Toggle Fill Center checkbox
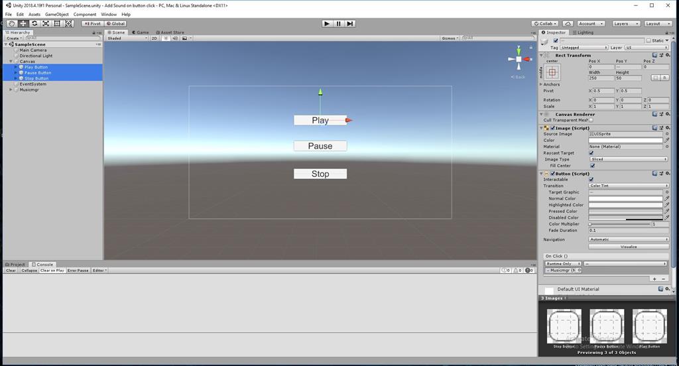This screenshot has width=679, height=366. (592, 166)
